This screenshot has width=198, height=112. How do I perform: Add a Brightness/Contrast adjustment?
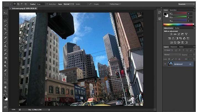[171, 34]
